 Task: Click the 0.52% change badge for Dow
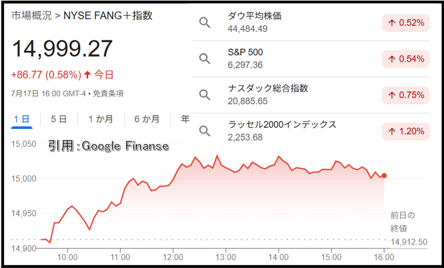point(405,23)
